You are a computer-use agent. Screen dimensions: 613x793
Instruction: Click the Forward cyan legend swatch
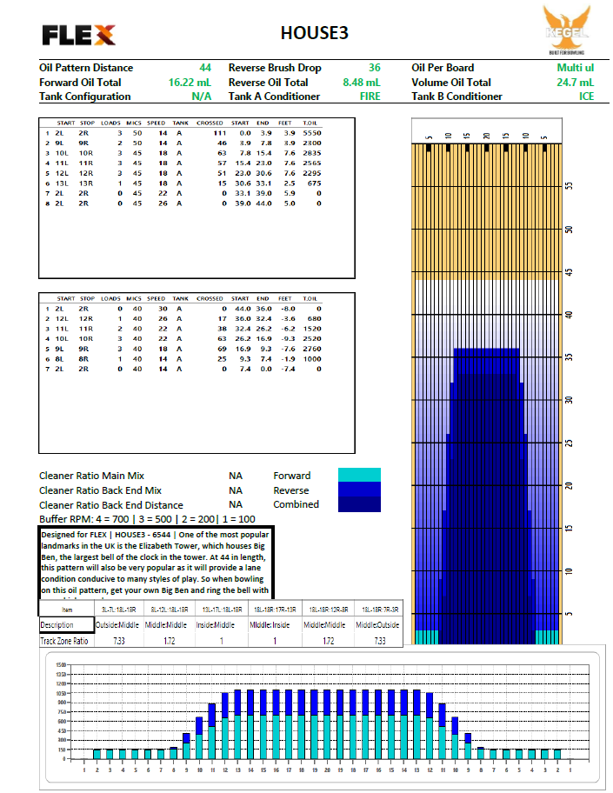pos(359,475)
